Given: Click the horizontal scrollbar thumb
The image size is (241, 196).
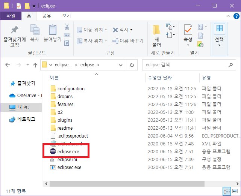Looking at the screenshot, I should pos(127,184).
